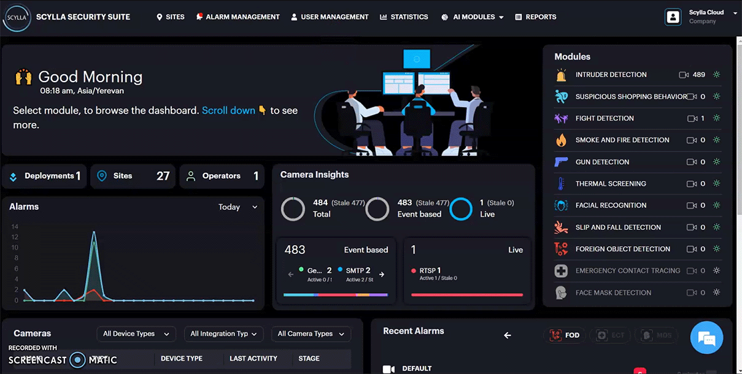Click the Event based progress bar
This screenshot has height=374, width=742.
[336, 295]
